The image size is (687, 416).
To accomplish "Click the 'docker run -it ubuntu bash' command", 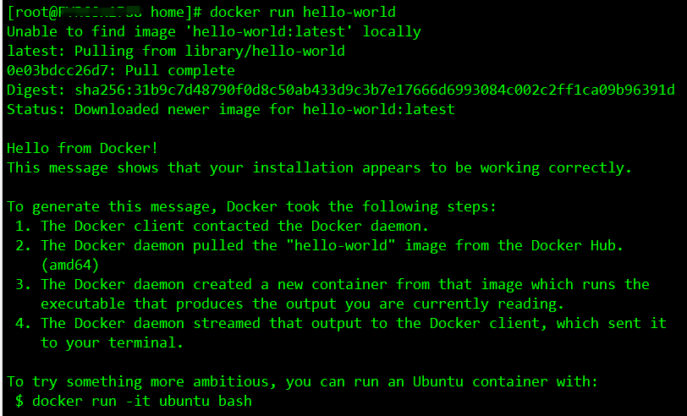I will 142,401.
